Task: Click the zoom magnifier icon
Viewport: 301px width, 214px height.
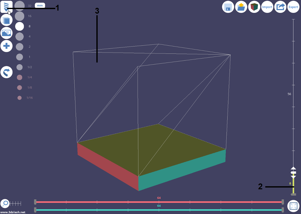Action: click(x=5, y=203)
